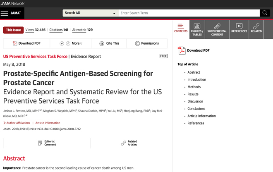Share the article on Twitter

(62, 43)
